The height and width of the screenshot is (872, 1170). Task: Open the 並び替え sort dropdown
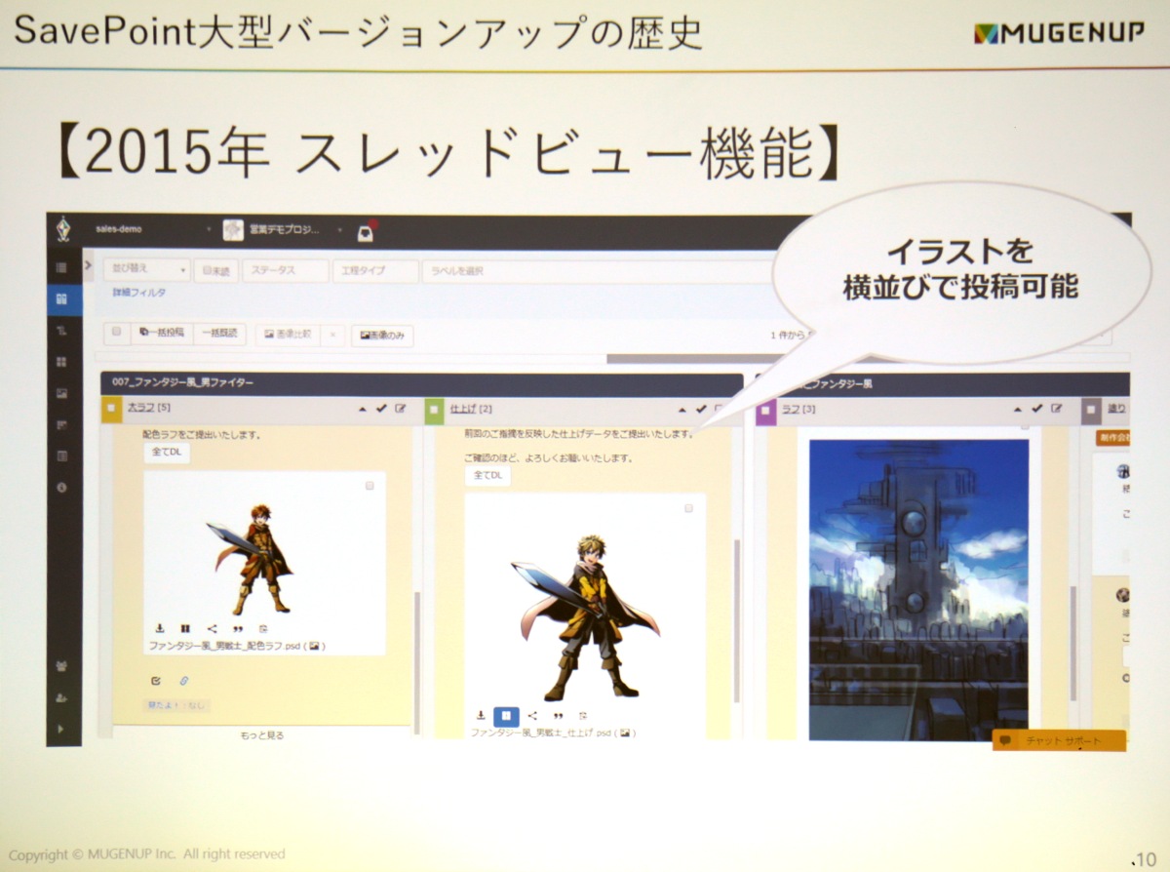(x=146, y=270)
